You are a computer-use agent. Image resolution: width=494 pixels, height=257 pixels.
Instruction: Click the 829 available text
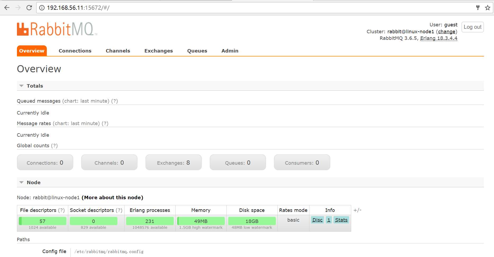(x=94, y=227)
